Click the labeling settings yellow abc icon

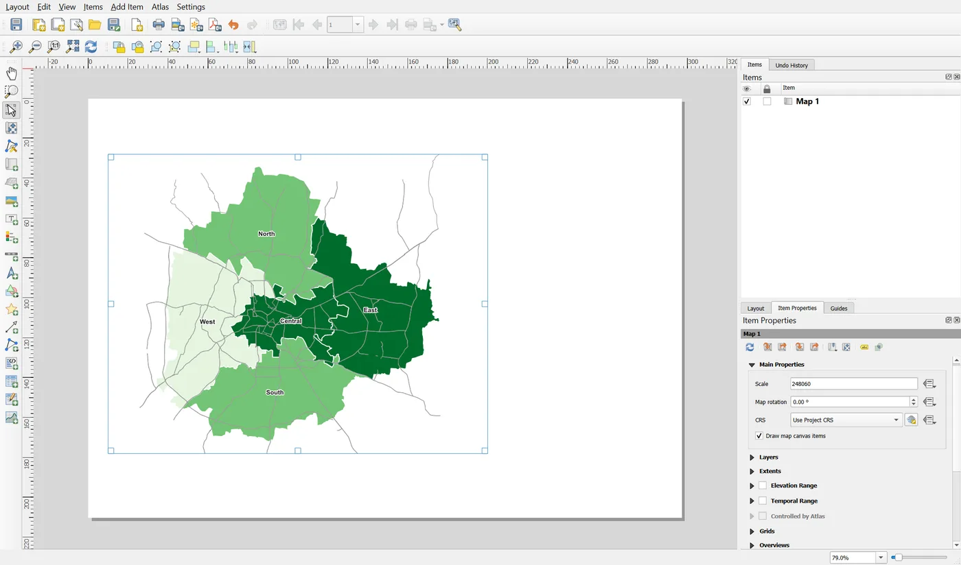[864, 348]
